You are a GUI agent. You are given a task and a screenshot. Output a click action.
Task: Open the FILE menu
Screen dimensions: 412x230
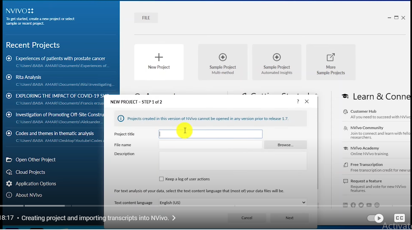tap(146, 17)
